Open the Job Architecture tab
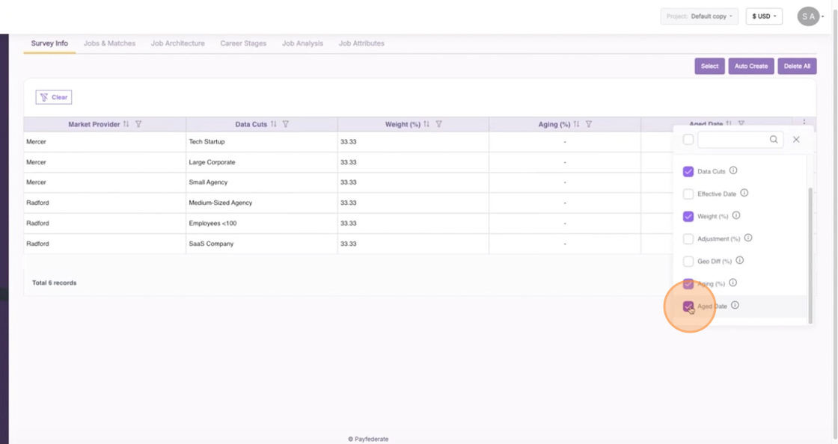The height and width of the screenshot is (444, 838). [x=177, y=43]
